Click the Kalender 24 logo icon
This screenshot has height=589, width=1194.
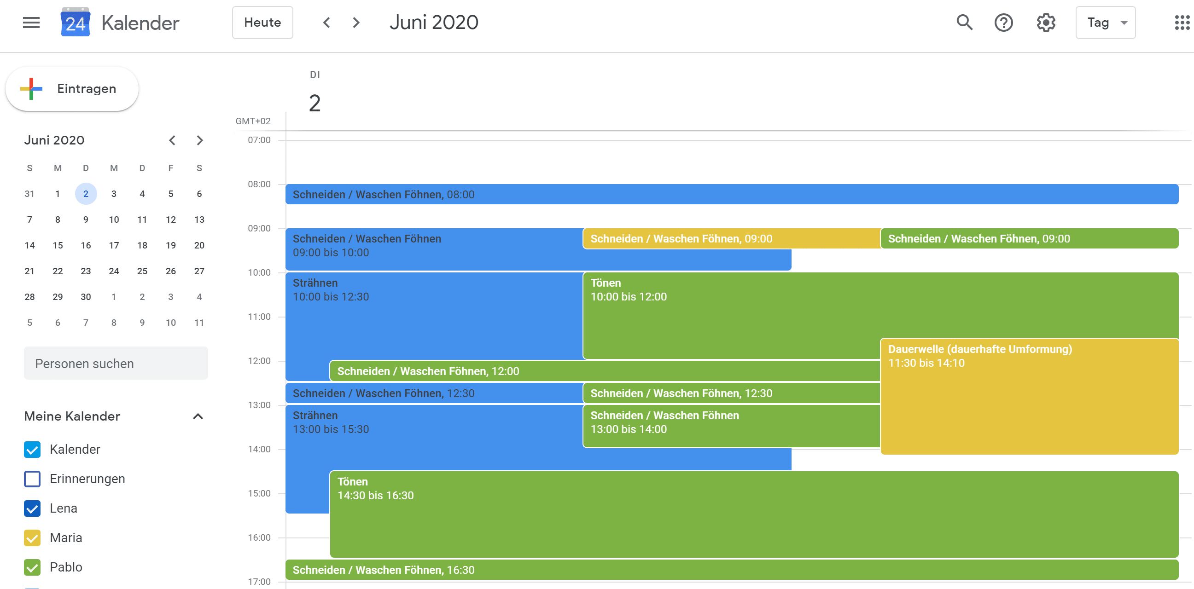click(76, 22)
